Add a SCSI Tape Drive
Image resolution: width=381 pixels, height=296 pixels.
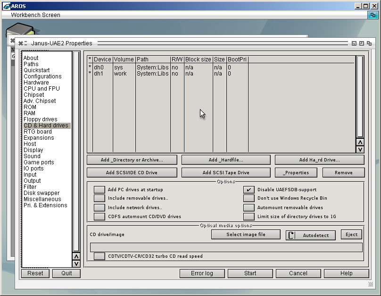pyautogui.click(x=226, y=172)
